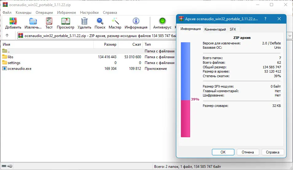Image resolution: width=293 pixels, height=170 pixels.
Task: Click the status bar total text
Action: (187, 166)
